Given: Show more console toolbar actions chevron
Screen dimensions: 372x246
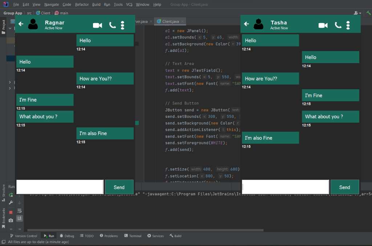Looking at the screenshot, I should [20, 229].
